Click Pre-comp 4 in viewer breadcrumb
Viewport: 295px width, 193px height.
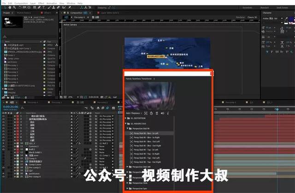pyautogui.click(x=79, y=18)
